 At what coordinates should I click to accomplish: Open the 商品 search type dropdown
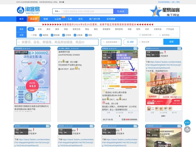tap(57, 11)
